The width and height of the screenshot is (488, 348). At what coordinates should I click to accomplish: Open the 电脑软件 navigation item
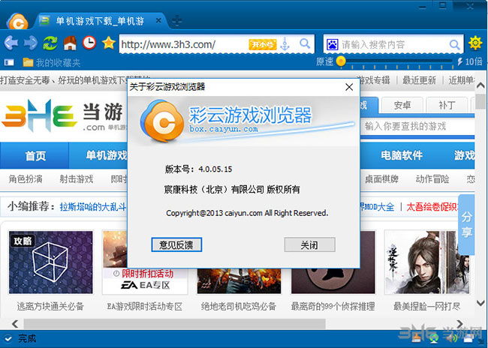[x=402, y=155]
